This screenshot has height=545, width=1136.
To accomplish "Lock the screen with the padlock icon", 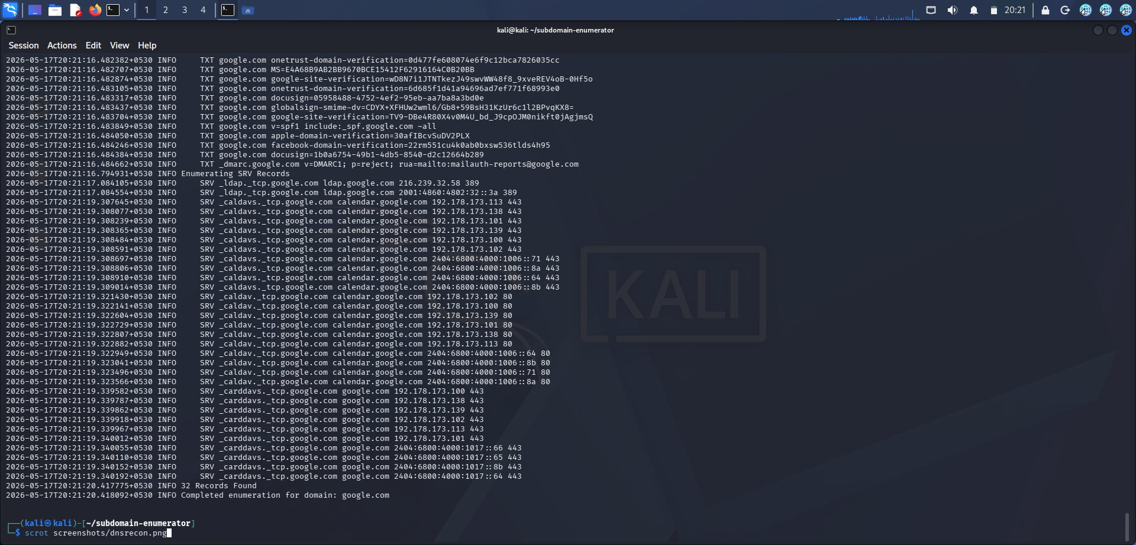I will pyautogui.click(x=1045, y=10).
